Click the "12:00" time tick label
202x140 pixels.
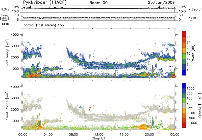tap(99, 135)
